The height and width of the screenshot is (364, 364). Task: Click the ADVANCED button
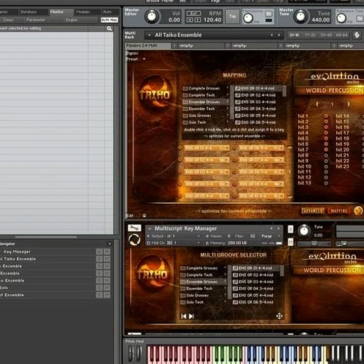click(313, 210)
